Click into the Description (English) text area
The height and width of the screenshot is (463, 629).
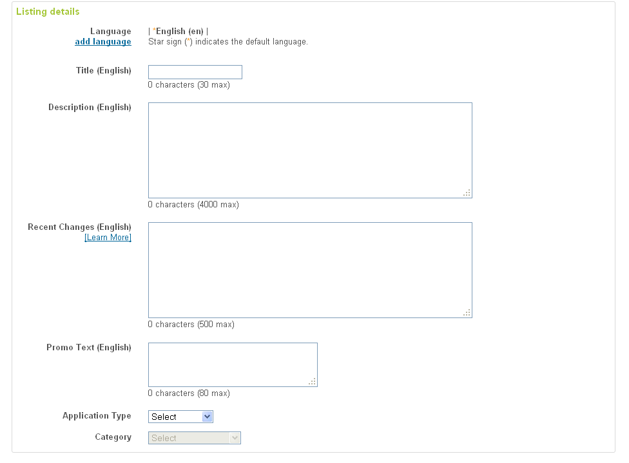pyautogui.click(x=310, y=150)
